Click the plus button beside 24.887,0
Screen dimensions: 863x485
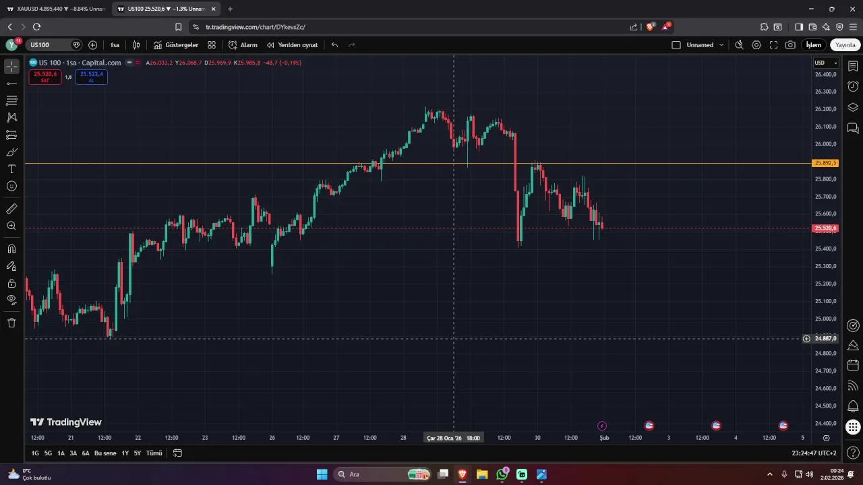(x=806, y=339)
